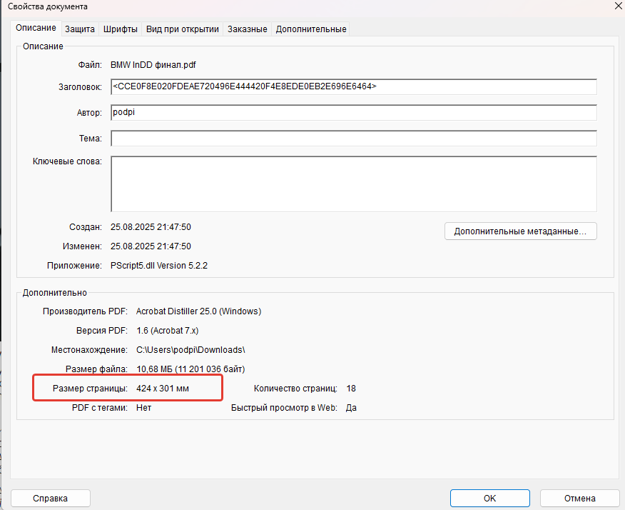Viewport: 625px width, 510px height.
Task: Click the Отмена button
Action: pyautogui.click(x=579, y=498)
